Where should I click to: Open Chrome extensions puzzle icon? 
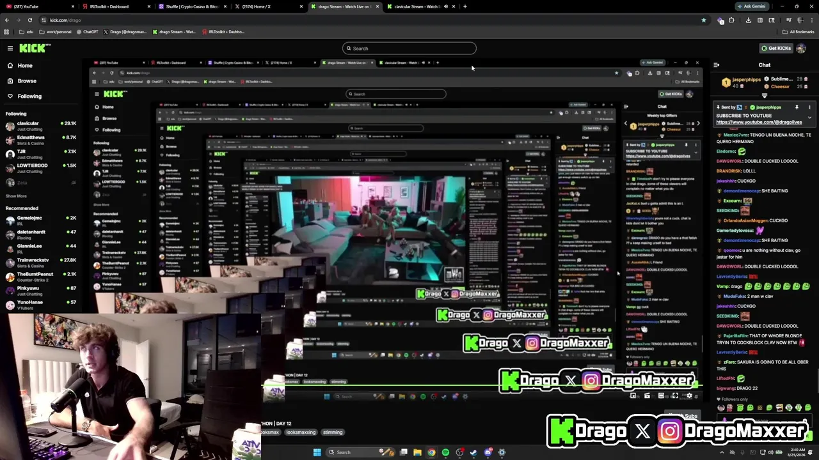[731, 20]
